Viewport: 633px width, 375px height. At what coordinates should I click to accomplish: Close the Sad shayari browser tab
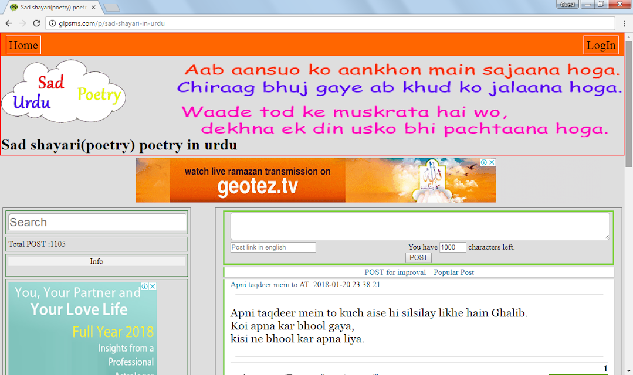click(93, 7)
